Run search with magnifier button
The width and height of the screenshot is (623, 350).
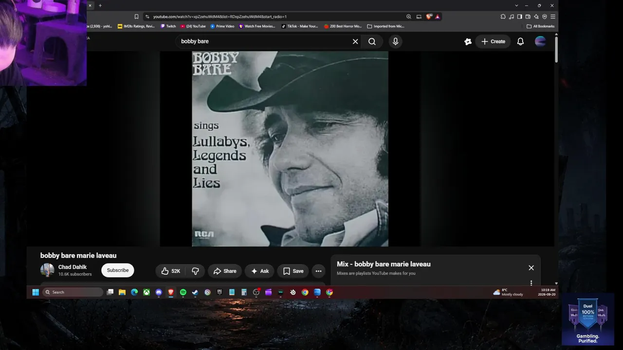pos(372,41)
